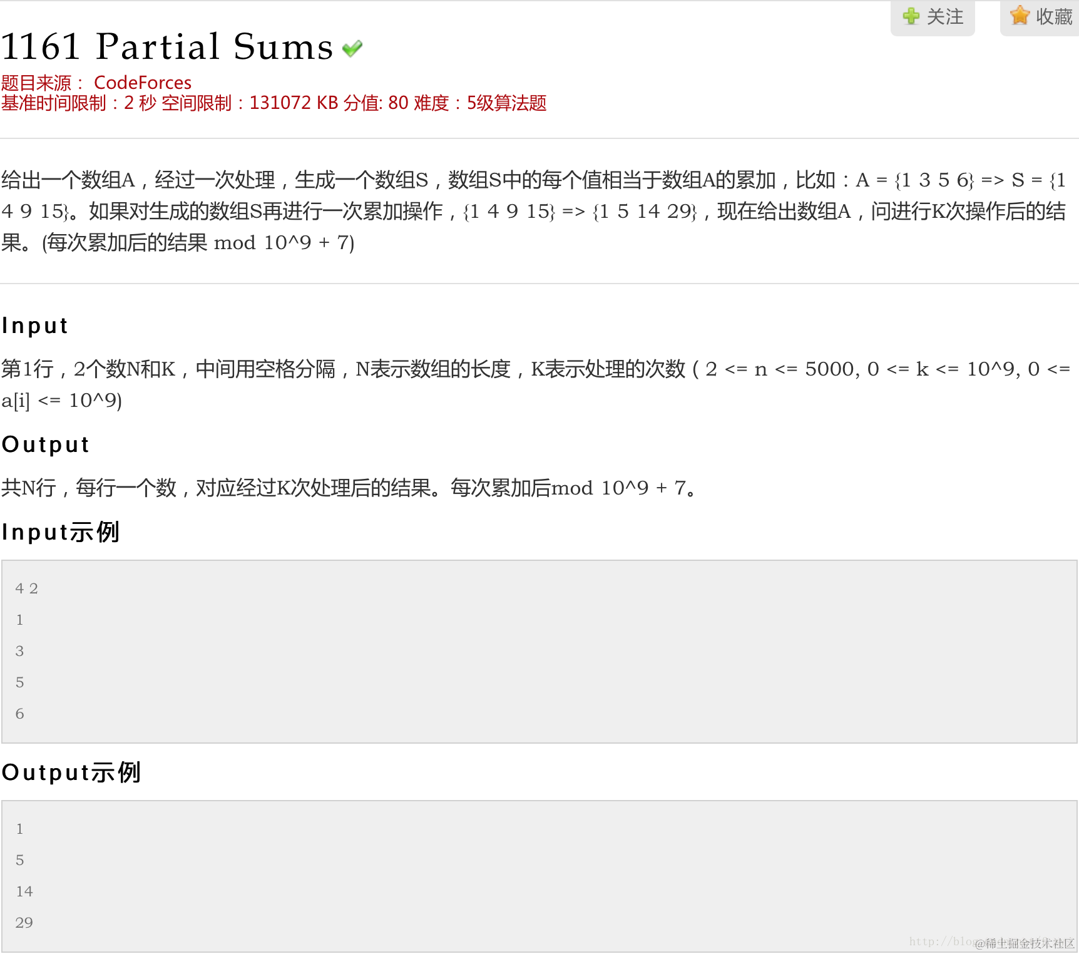Click the '共N行，每行一个数' output description
Screen dimensions: 1079x954
89,488
